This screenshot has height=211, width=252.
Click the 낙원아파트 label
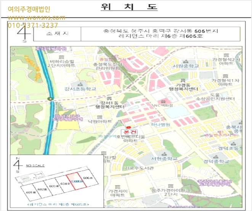pyautogui.click(x=100, y=121)
